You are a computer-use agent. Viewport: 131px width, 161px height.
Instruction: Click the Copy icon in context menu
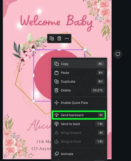pyautogui.click(x=56, y=64)
